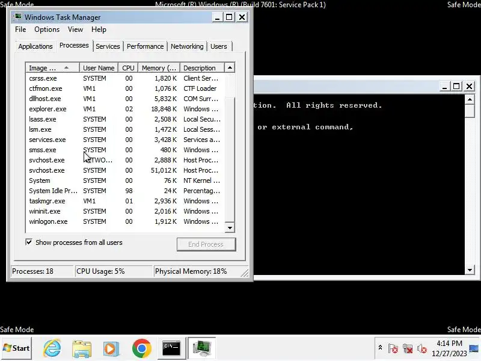Minimize the Command Prompt window
Screen dimensions: 481x361
pos(444,87)
